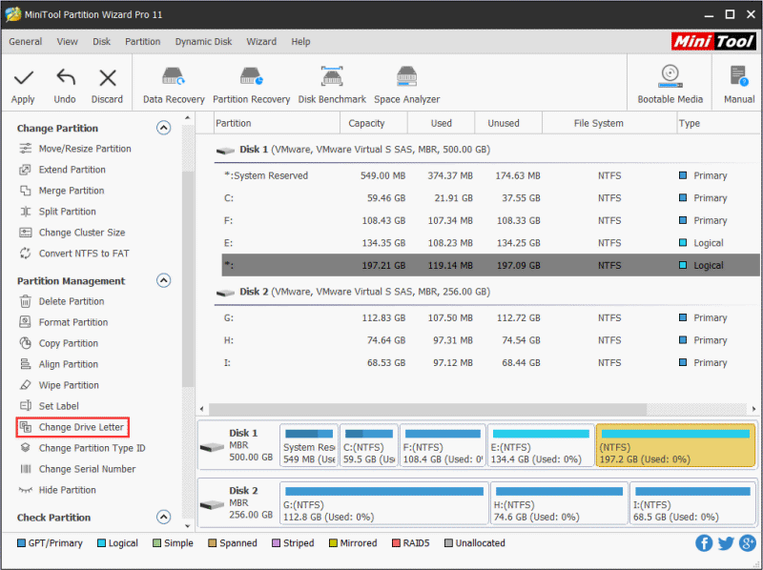Open the Wizard menu
Image resolution: width=763 pixels, height=570 pixels.
[261, 41]
